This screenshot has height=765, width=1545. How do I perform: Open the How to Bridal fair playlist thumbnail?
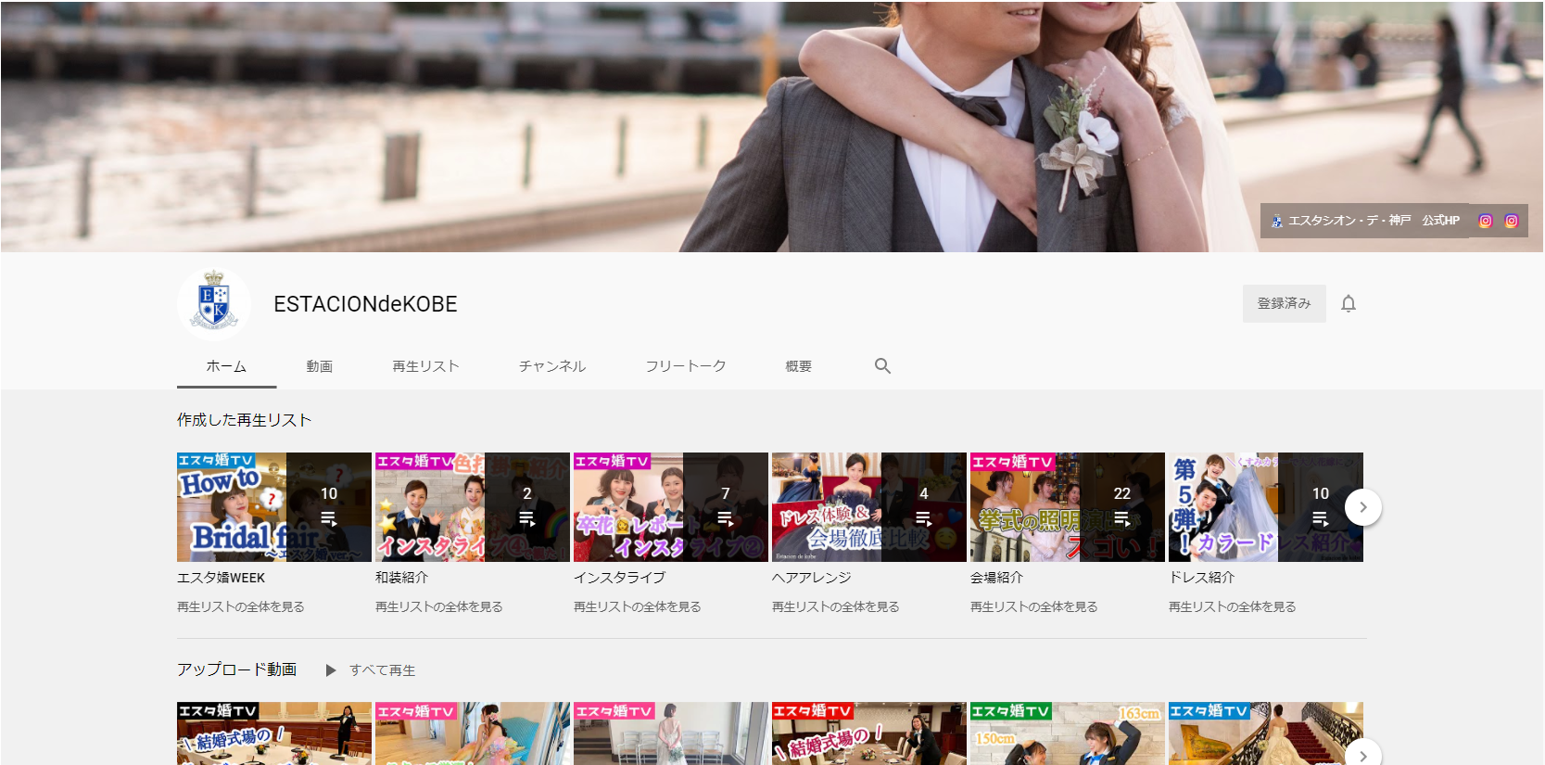274,507
